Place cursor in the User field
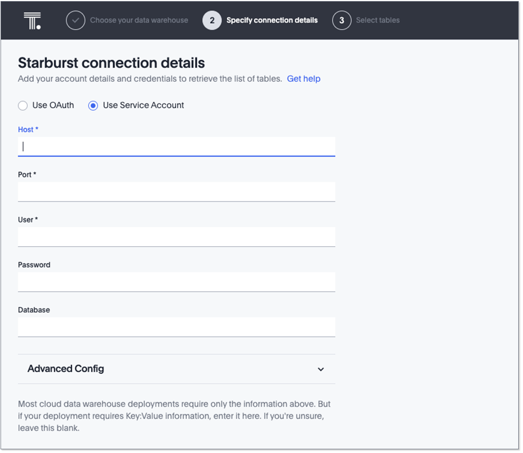The width and height of the screenshot is (523, 453). pos(177,237)
